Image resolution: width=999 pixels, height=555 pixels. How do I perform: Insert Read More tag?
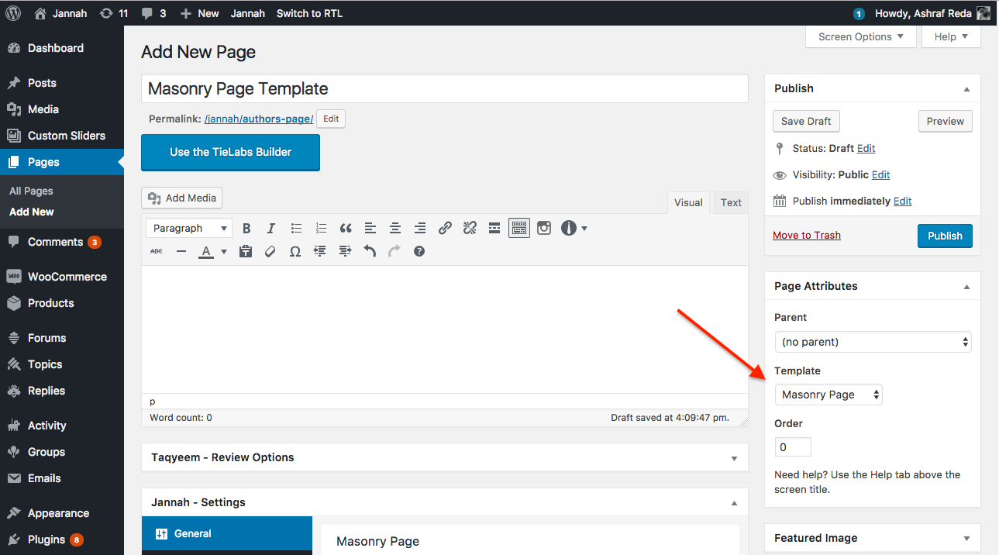tap(494, 228)
